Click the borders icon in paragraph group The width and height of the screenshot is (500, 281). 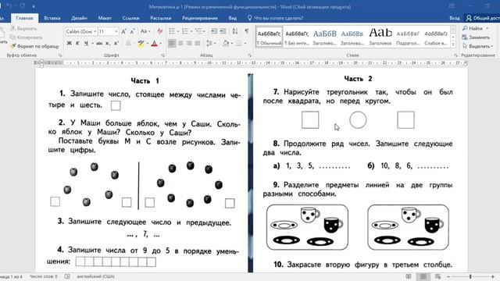238,43
